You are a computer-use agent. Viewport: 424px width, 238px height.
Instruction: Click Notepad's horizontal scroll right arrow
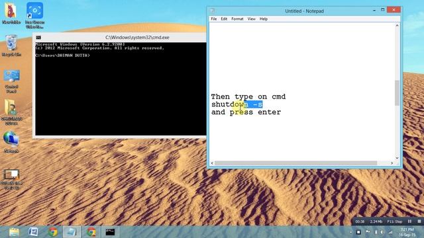point(392,163)
